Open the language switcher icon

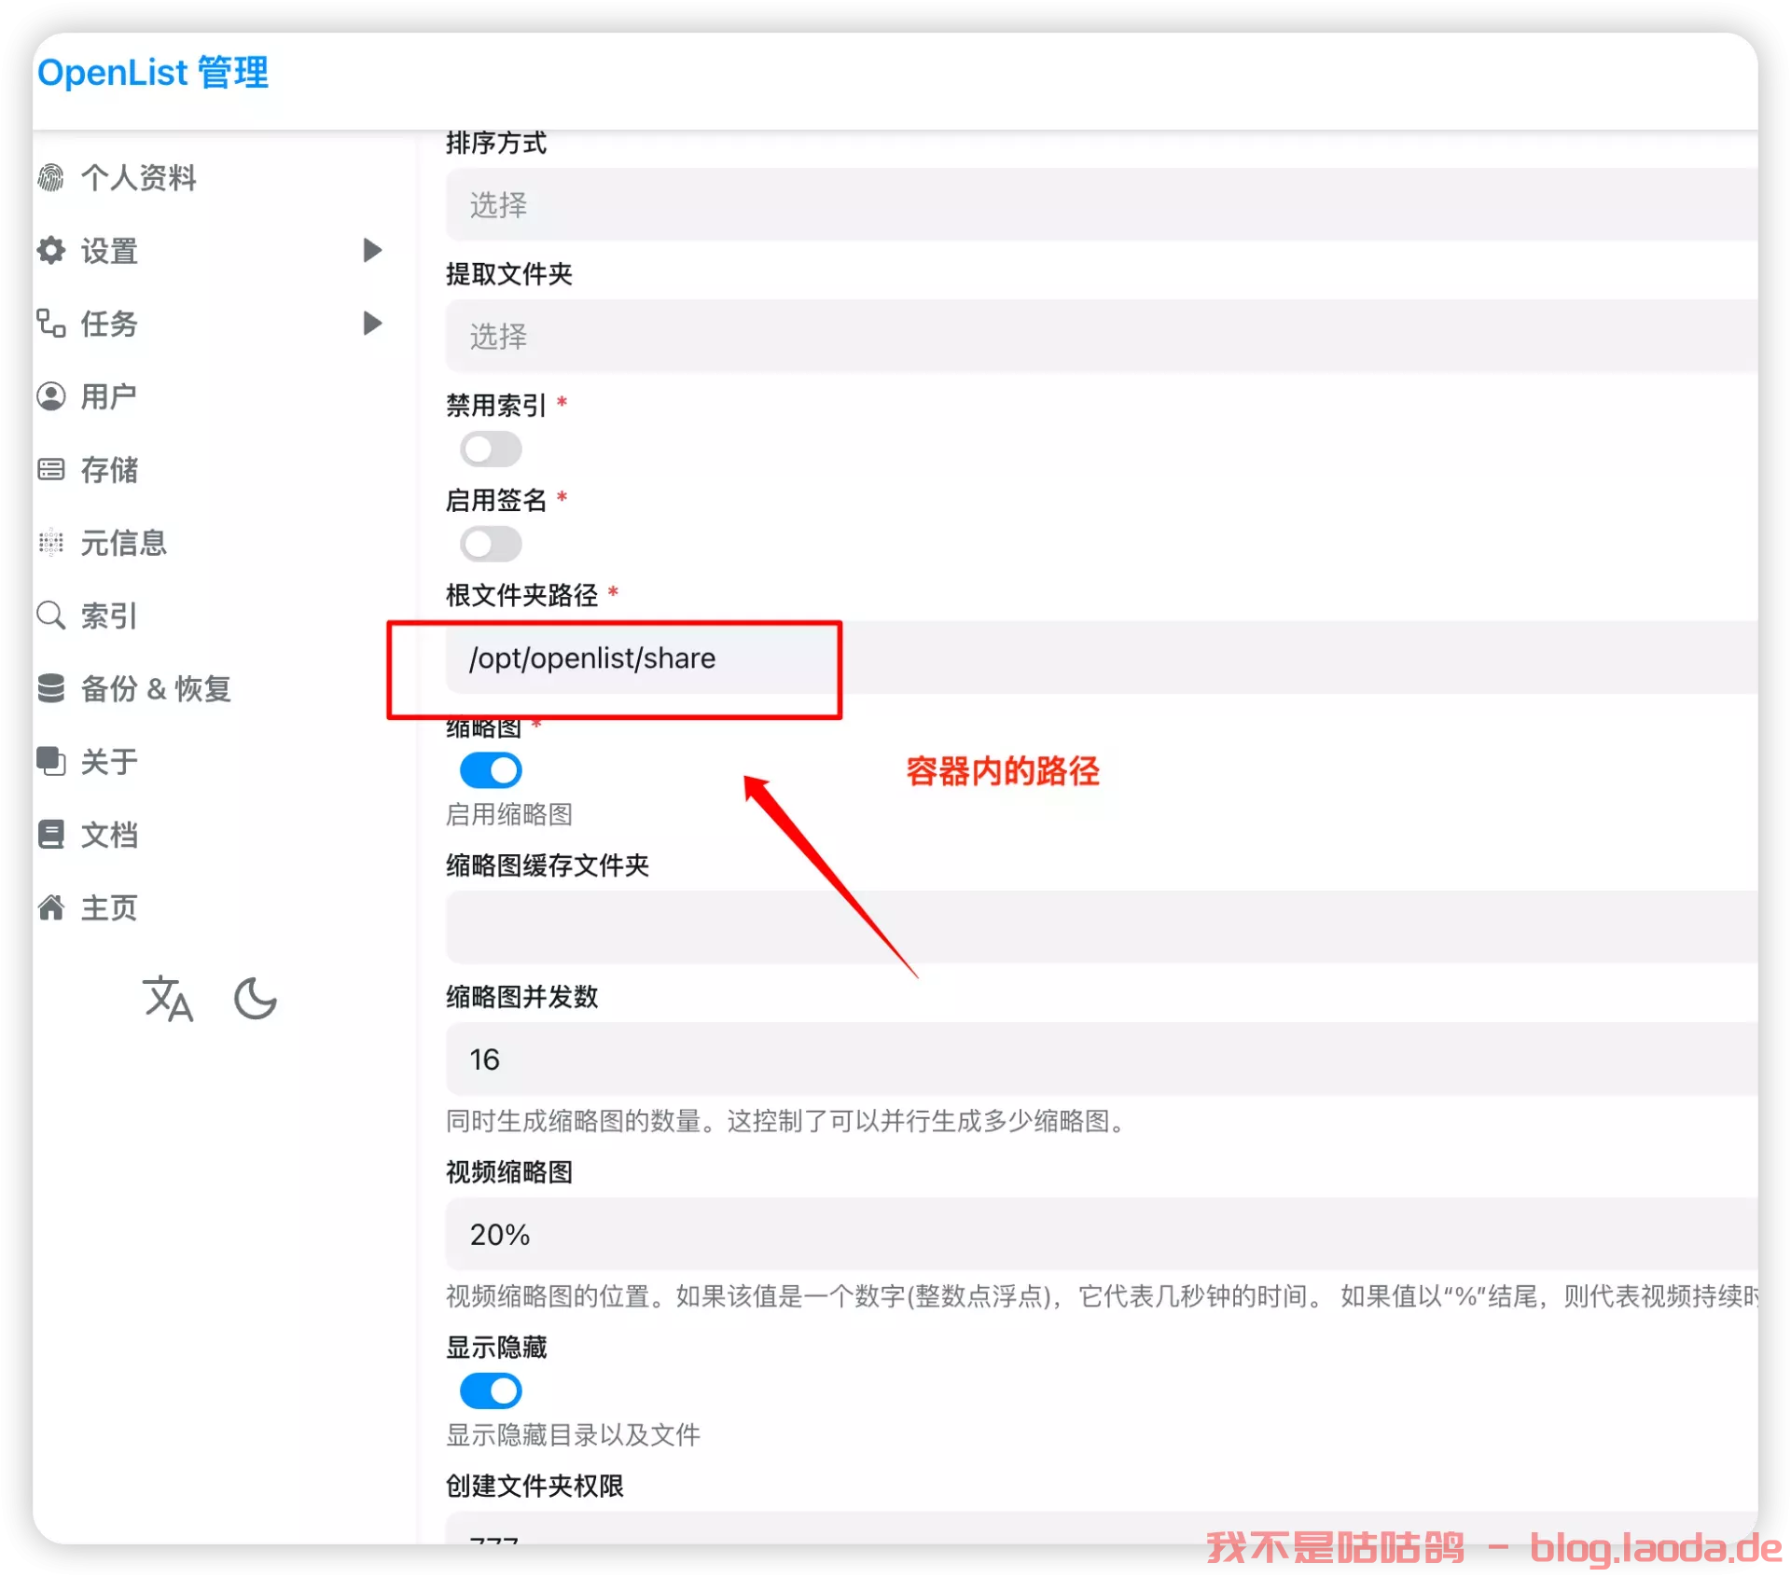(168, 999)
